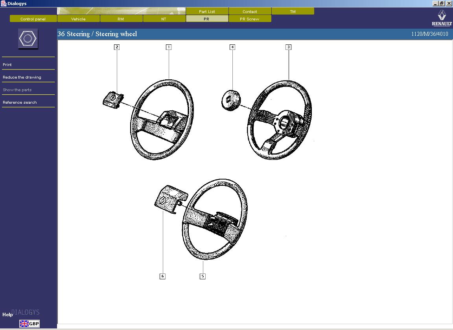Open the Part List tab
This screenshot has height=330, width=453.
(x=207, y=11)
